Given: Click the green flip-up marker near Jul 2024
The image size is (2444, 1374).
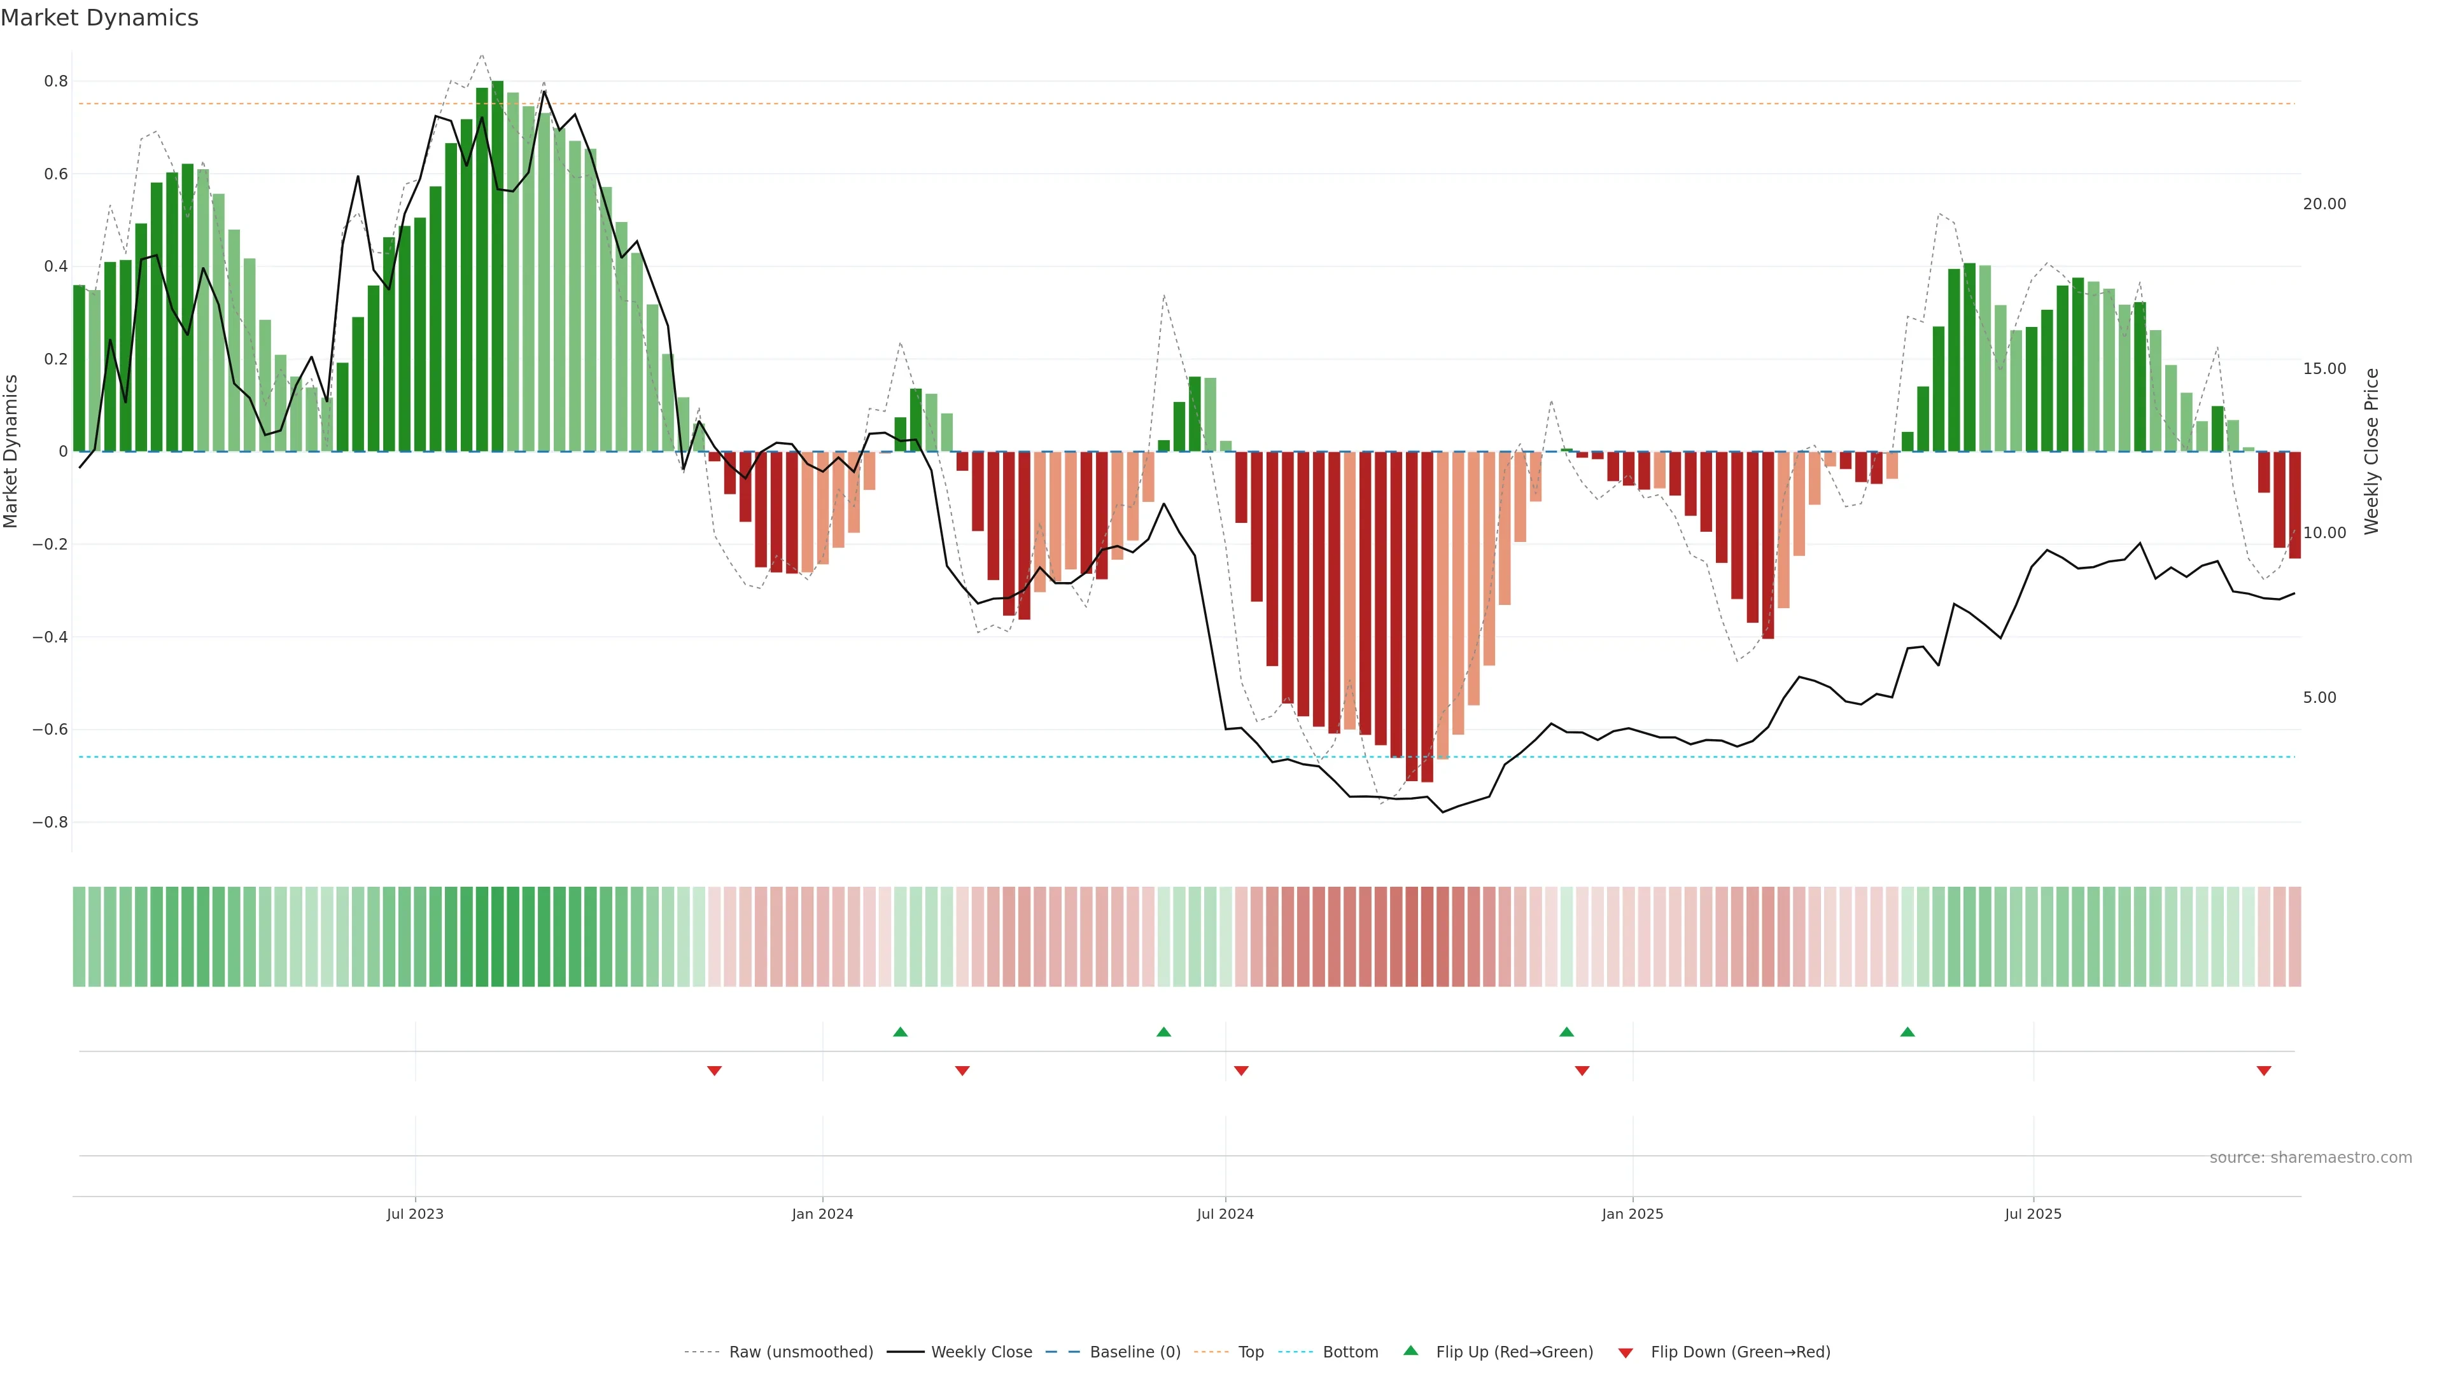Looking at the screenshot, I should [1164, 1032].
